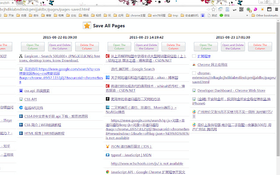Click the Save All Pages star logo
This screenshot has width=280, height=175.
[87, 25]
